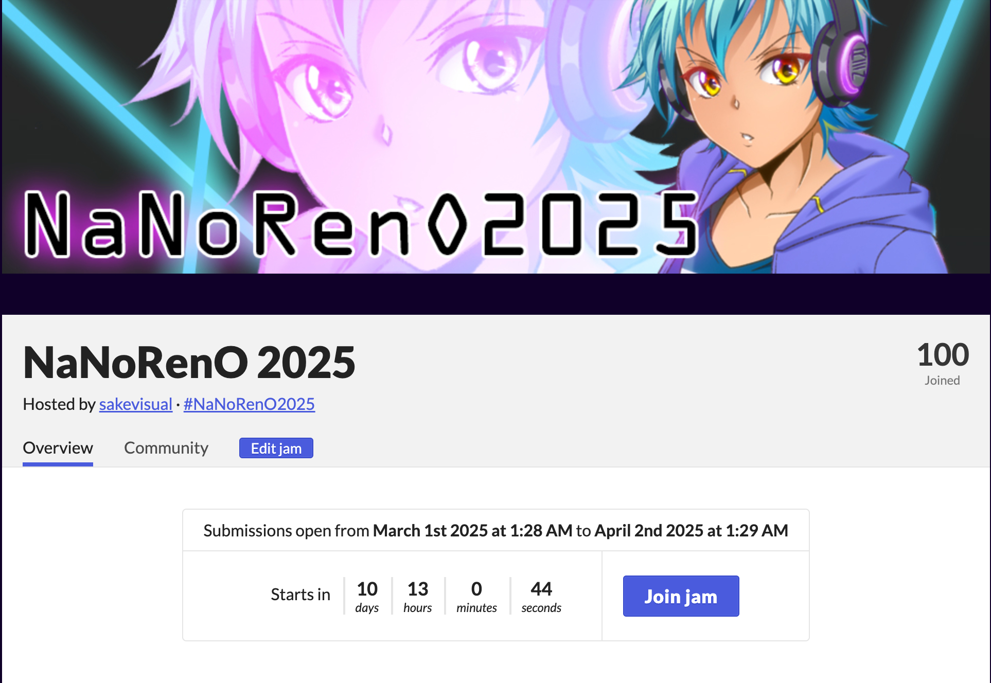Click the NaNoRenO 2025 jam title heading

click(x=189, y=363)
